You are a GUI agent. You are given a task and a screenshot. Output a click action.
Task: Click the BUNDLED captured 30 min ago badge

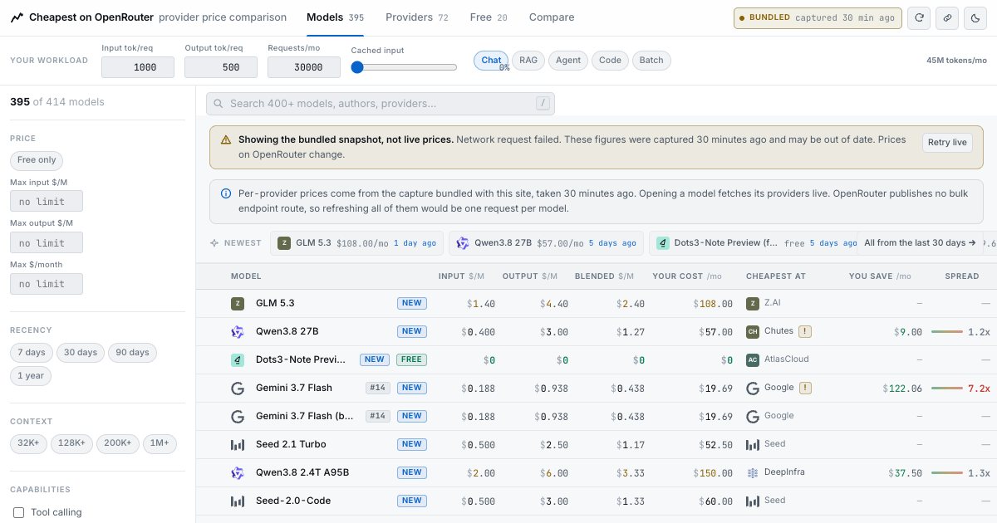tap(818, 17)
